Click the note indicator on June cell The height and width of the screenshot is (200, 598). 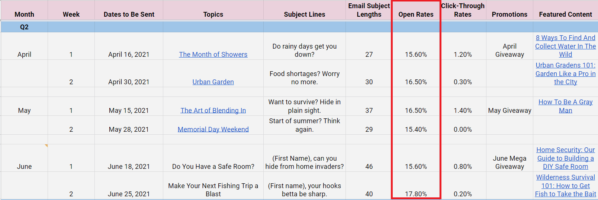coord(46,145)
